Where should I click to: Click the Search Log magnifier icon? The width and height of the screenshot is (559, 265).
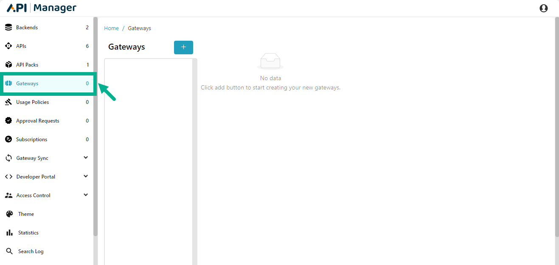click(9, 251)
